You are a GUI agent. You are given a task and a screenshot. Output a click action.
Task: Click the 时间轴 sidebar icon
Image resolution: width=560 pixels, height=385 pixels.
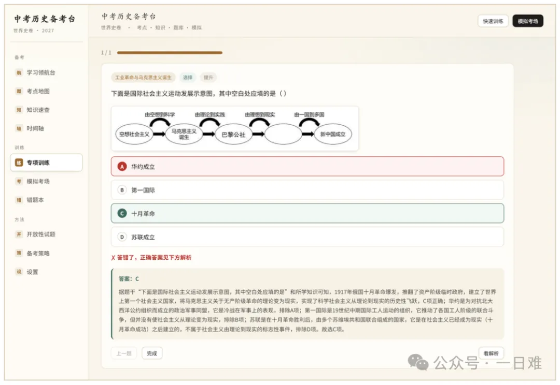pos(19,128)
